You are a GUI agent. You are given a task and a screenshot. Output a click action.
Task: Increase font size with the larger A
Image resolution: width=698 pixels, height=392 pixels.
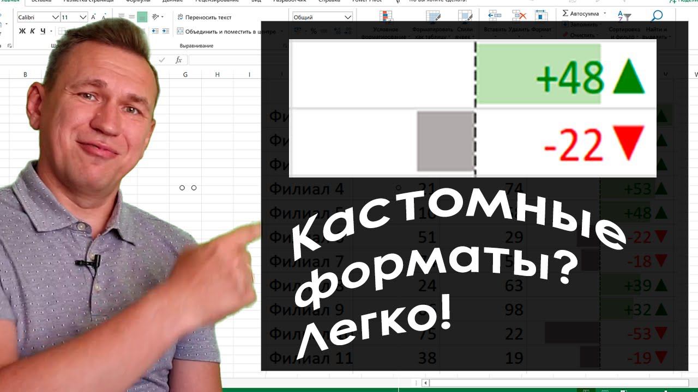coord(93,17)
